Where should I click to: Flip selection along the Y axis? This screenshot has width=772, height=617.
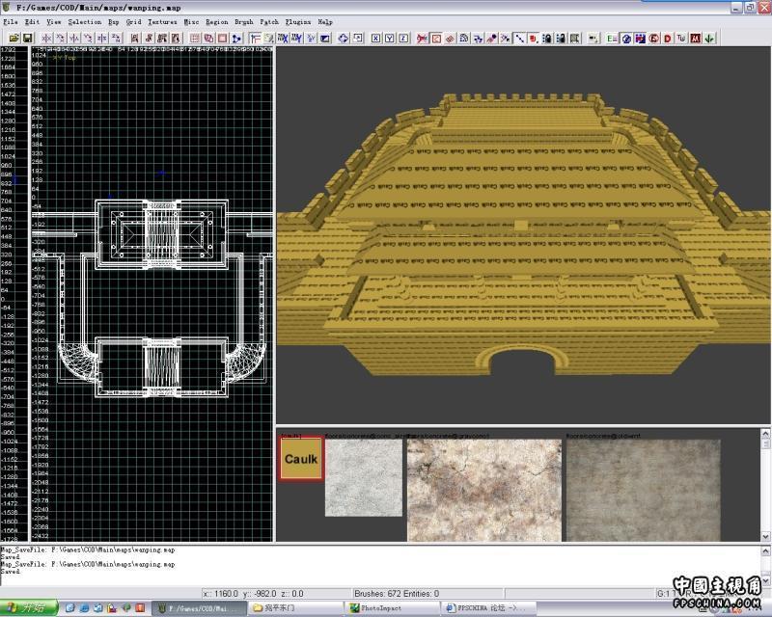pyautogui.click(x=74, y=39)
